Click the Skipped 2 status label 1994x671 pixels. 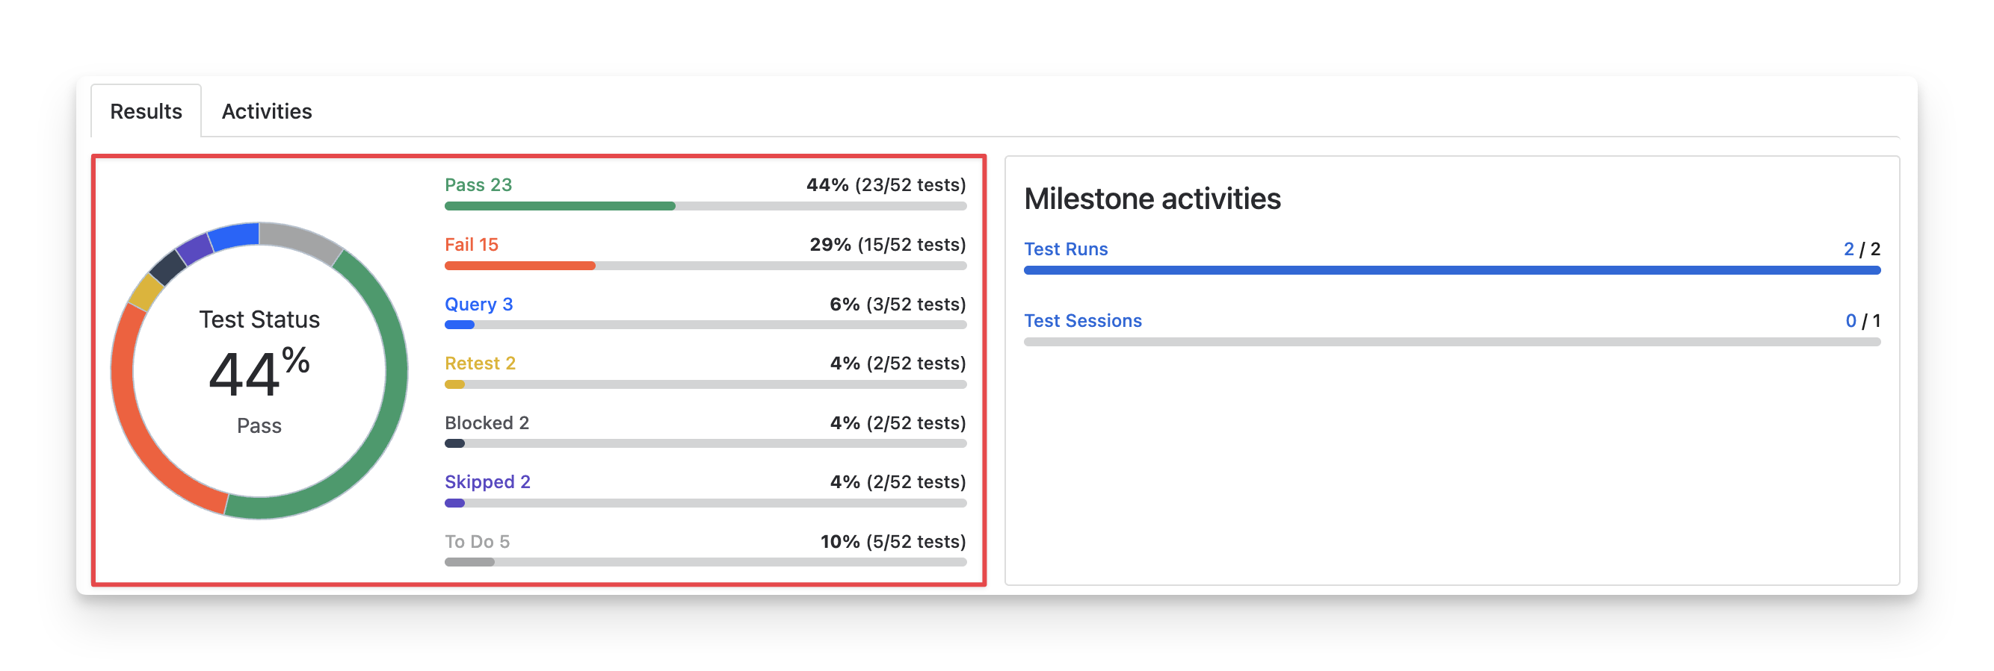(x=487, y=481)
